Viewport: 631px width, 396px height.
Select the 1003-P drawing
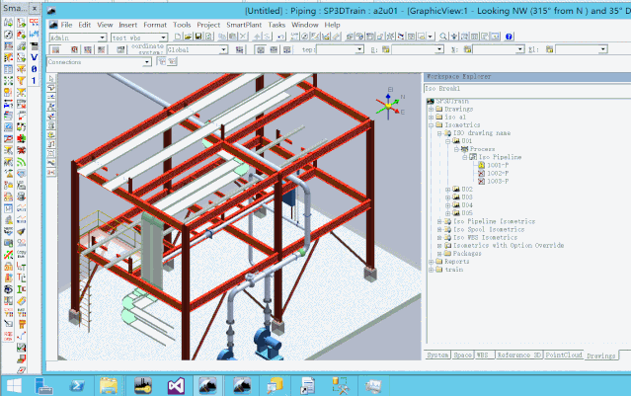point(498,181)
